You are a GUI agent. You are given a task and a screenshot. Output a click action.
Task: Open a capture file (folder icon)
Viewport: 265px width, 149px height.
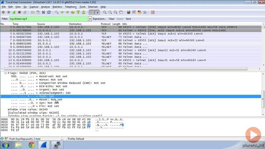(x=33, y=12)
